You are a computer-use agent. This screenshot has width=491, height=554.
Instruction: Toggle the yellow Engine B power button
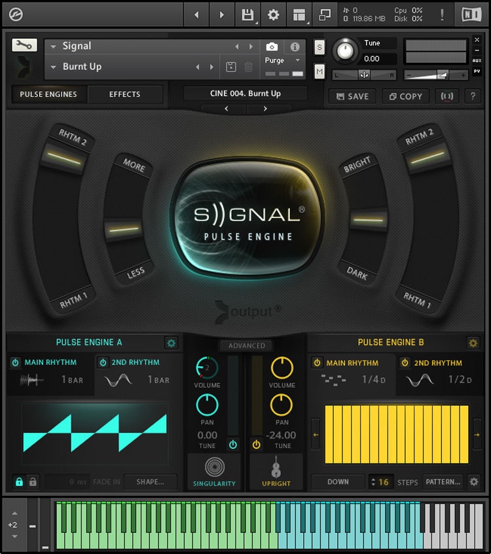(257, 445)
